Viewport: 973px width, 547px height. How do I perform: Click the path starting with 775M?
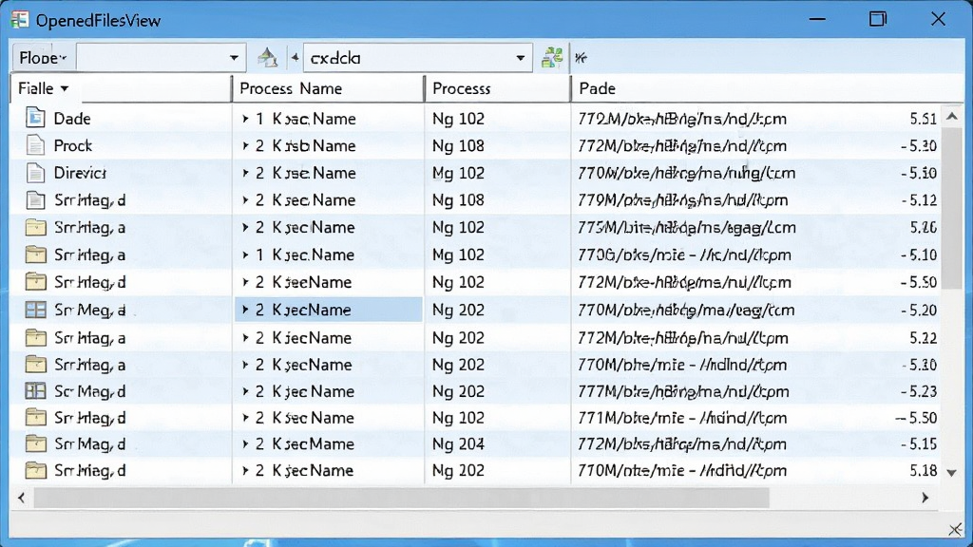click(686, 228)
